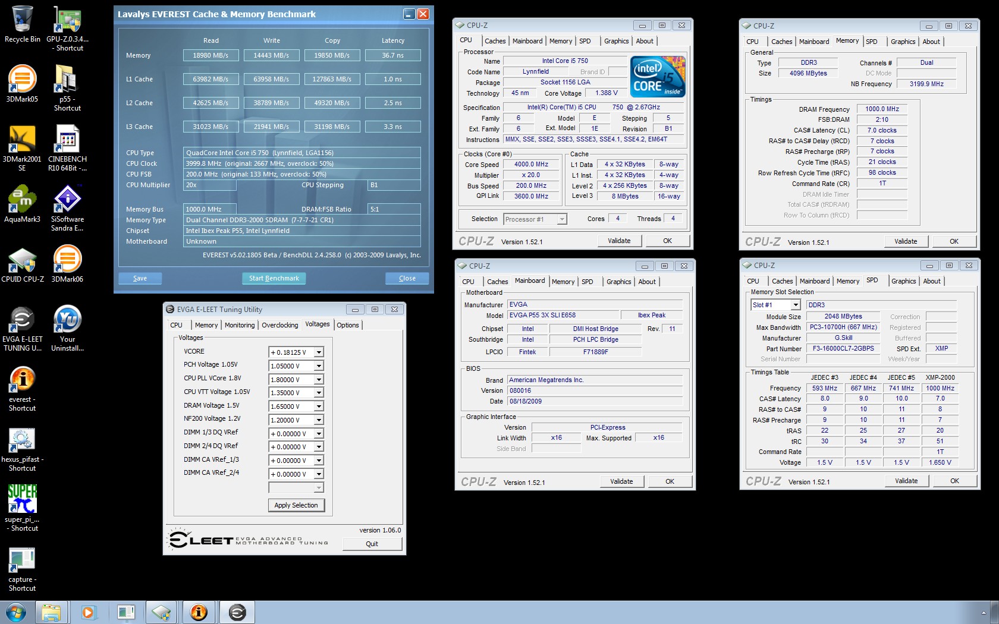
Task: Open the Windows Start menu orb
Action: (x=16, y=612)
